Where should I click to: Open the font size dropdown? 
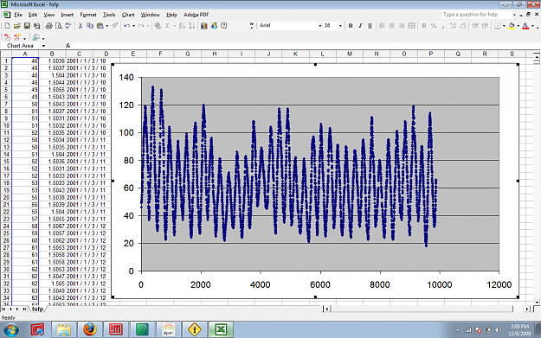click(x=340, y=26)
